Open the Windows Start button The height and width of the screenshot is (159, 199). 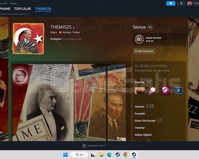(x=65, y=155)
